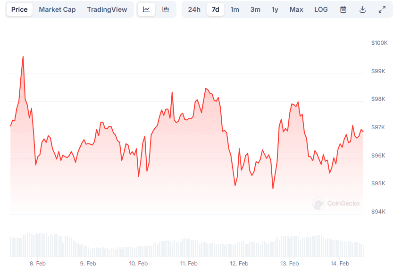Click the $97K price axis label
This screenshot has height=273, width=393.
coord(378,127)
